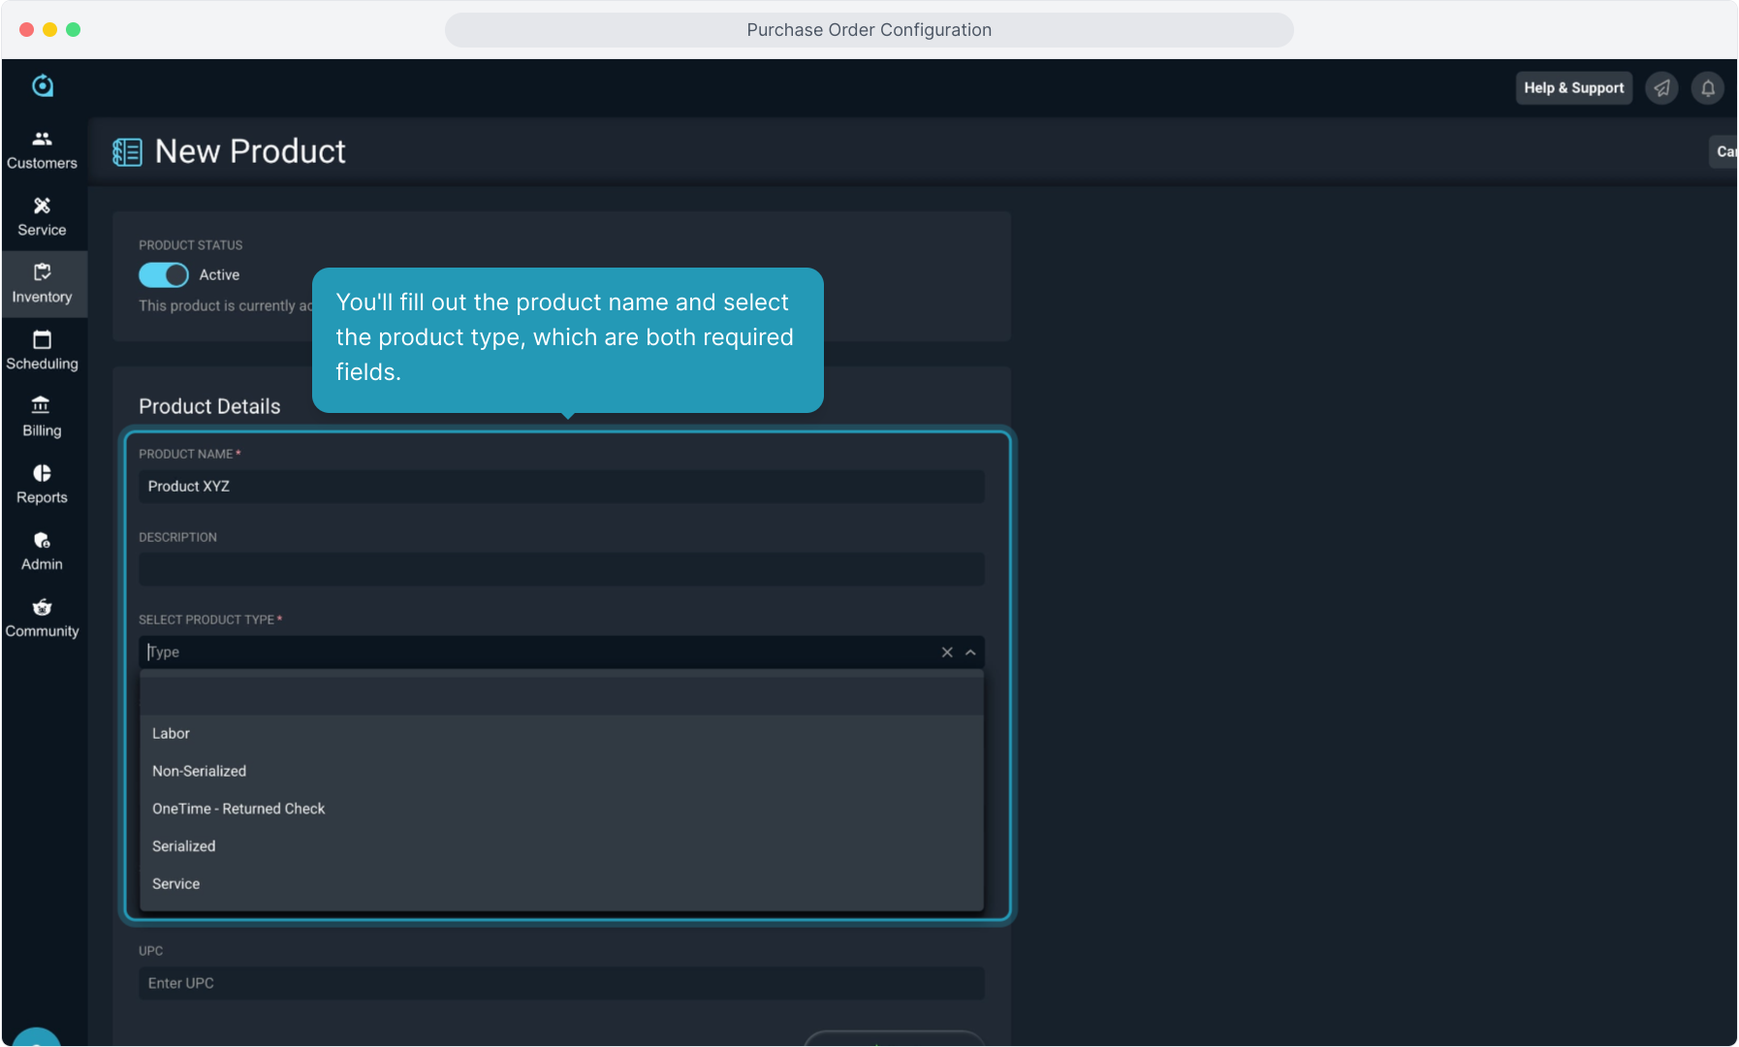This screenshot has height=1047, width=1739.
Task: Collapse the product type dropdown chevron
Action: (x=970, y=652)
